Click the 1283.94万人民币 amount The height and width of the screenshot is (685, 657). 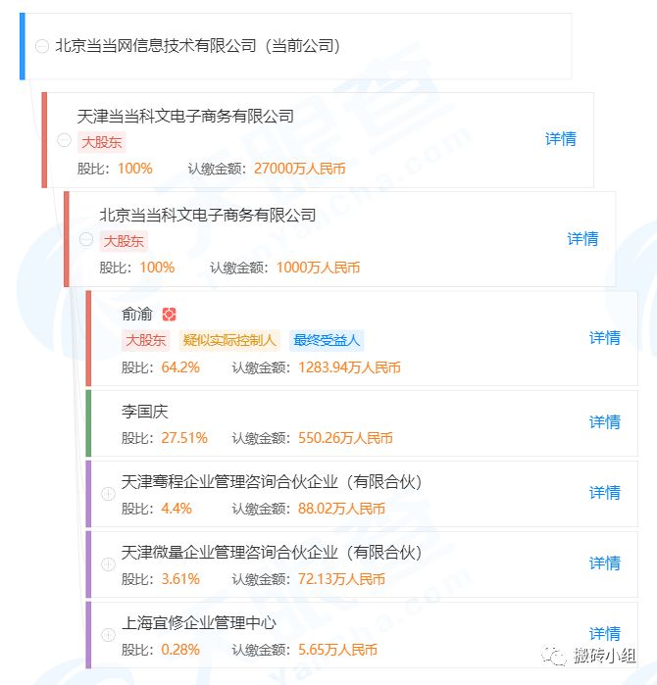point(349,367)
